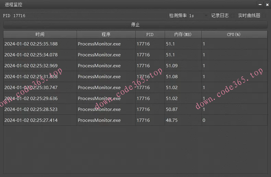Minimize the 进程监控 window

pos(260,4)
